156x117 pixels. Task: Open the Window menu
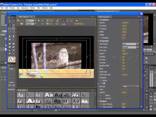click(x=45, y=8)
